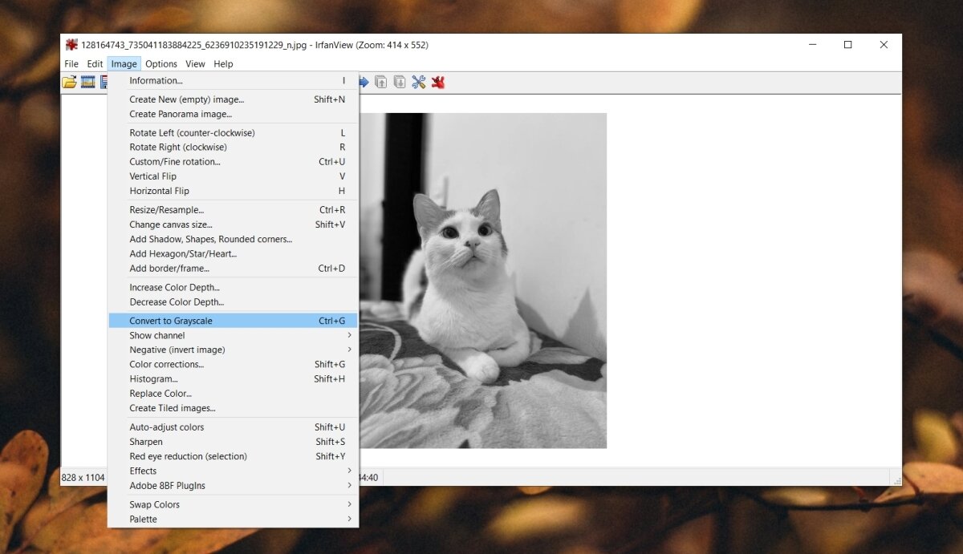Open the Thumbnails window icon
This screenshot has width=963, height=554.
[106, 81]
